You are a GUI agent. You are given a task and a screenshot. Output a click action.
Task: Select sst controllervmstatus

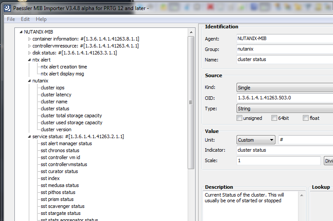coord(64,165)
